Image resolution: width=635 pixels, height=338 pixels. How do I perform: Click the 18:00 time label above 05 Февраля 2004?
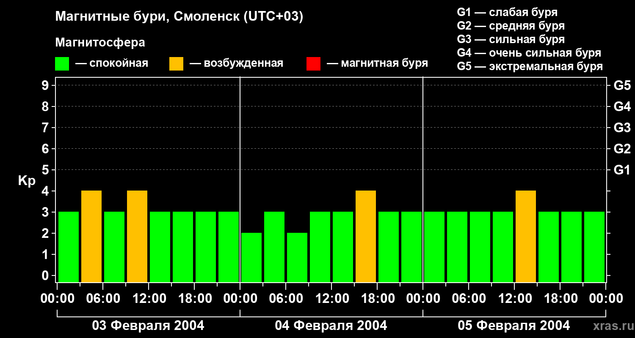[560, 299]
